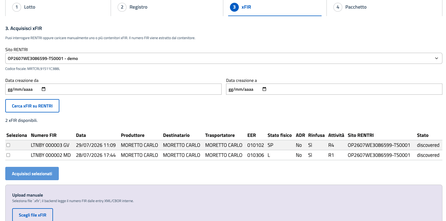
Task: Open calendar picker for Data creazione da
Action: (x=44, y=89)
